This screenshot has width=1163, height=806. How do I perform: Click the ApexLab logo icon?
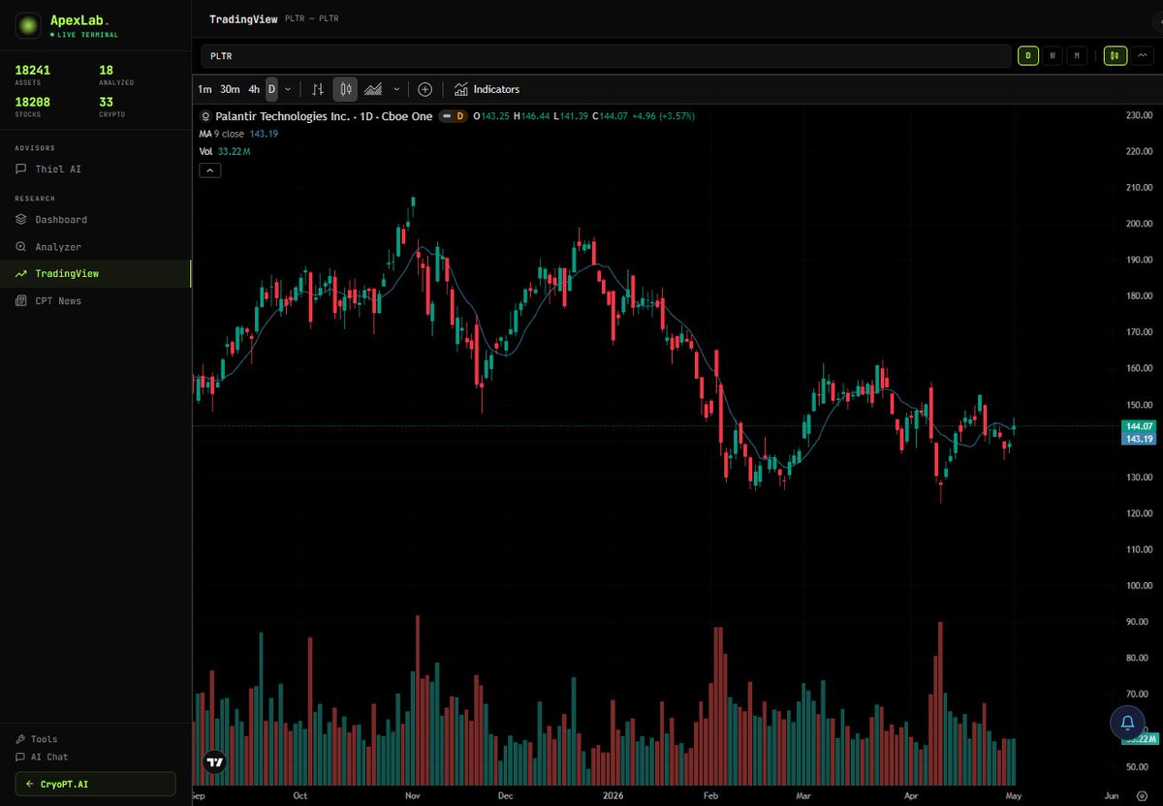pyautogui.click(x=29, y=25)
